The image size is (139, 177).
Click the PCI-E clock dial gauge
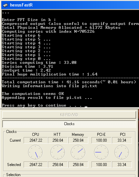tap(101, 152)
